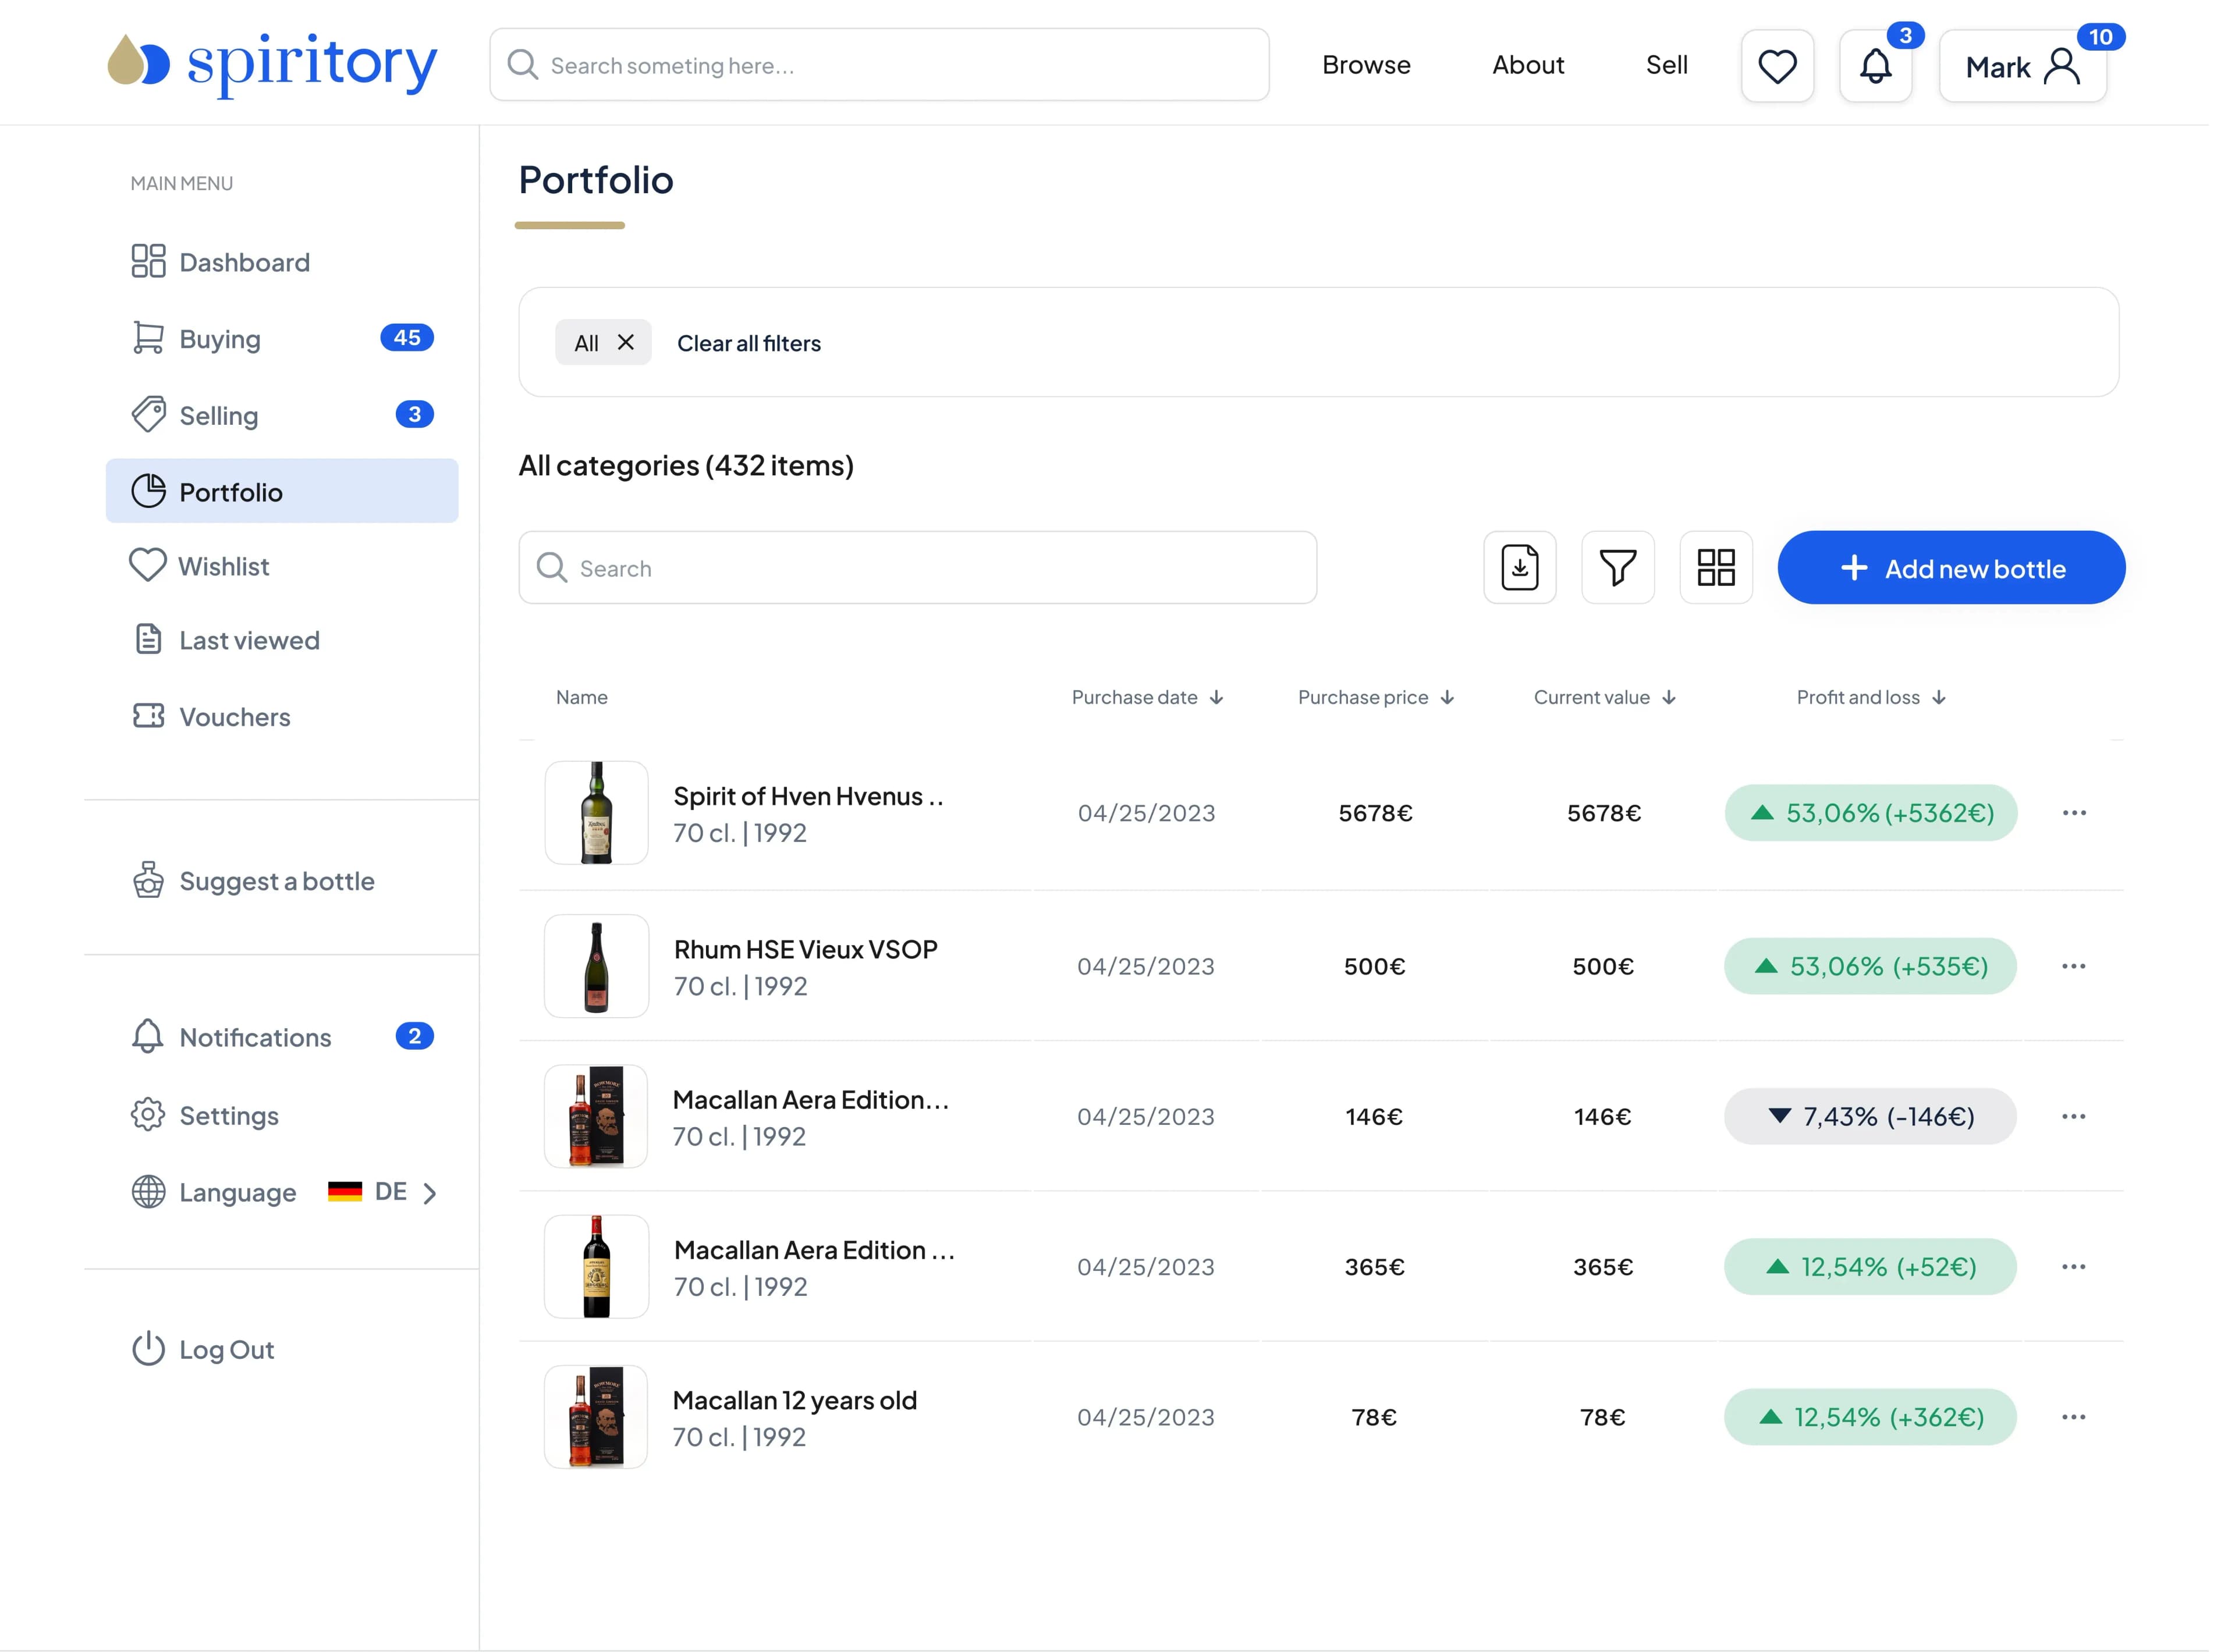
Task: Open Macallan 12 years old thumbnail
Action: tap(596, 1416)
